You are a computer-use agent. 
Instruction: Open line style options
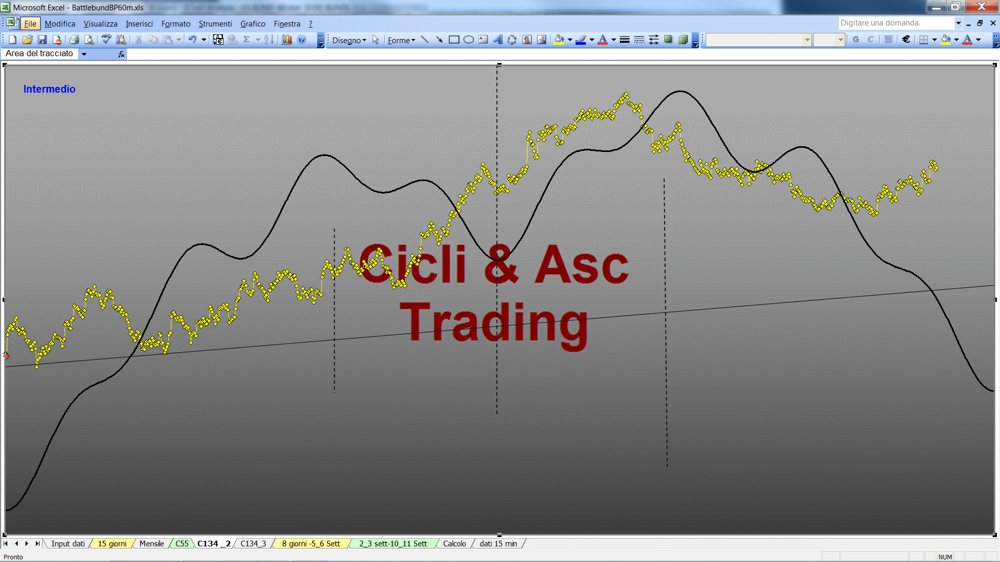coord(624,40)
